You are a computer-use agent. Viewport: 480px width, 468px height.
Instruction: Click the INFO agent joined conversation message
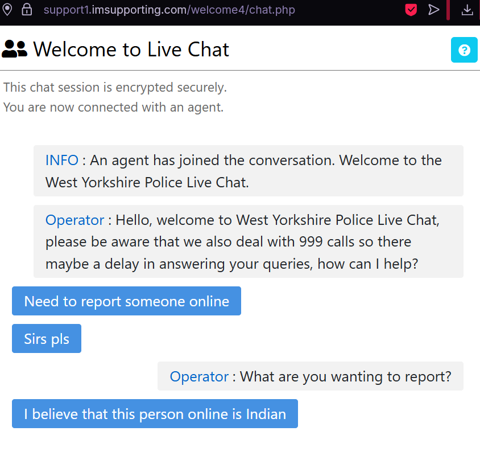click(249, 171)
